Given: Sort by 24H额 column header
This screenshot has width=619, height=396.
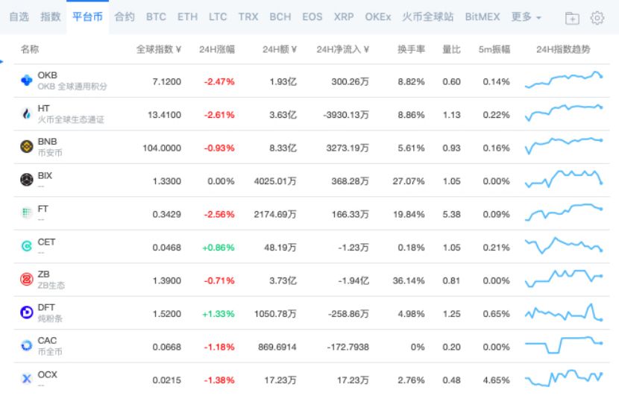Looking at the screenshot, I should 280,49.
